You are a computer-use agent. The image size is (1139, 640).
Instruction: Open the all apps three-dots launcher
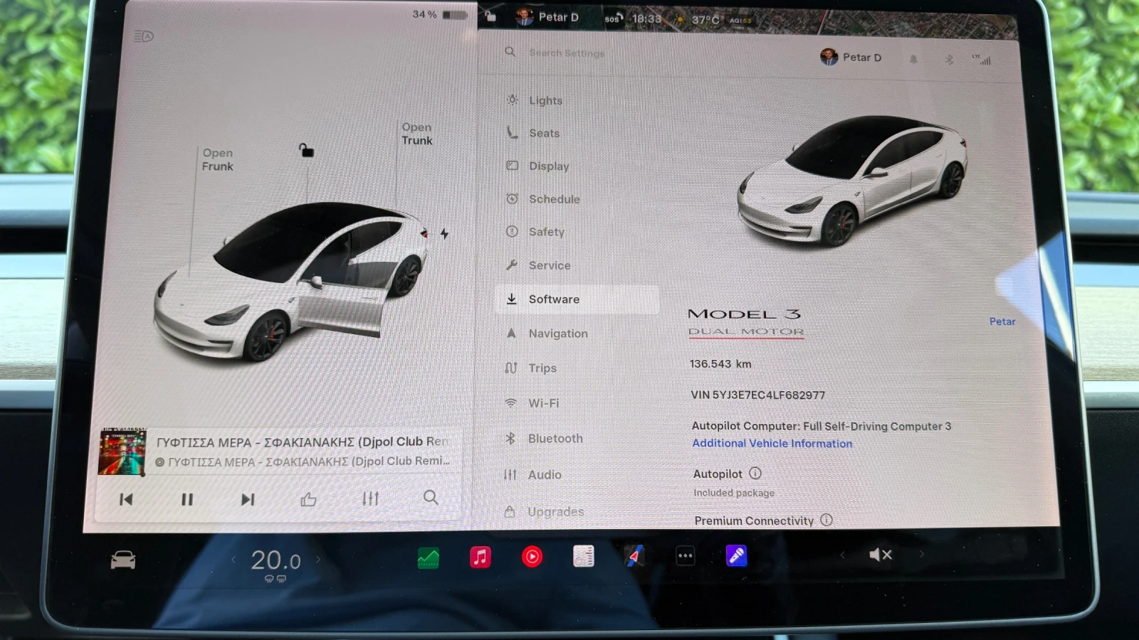685,556
